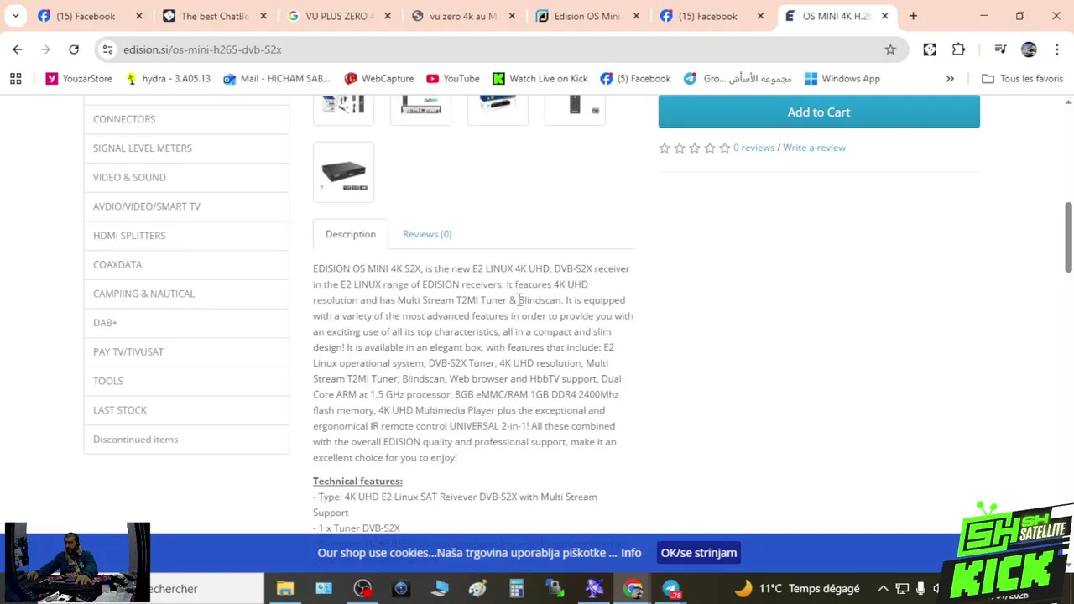The width and height of the screenshot is (1074, 604).
Task: Open the WebCapture bookmark
Action: (x=379, y=79)
